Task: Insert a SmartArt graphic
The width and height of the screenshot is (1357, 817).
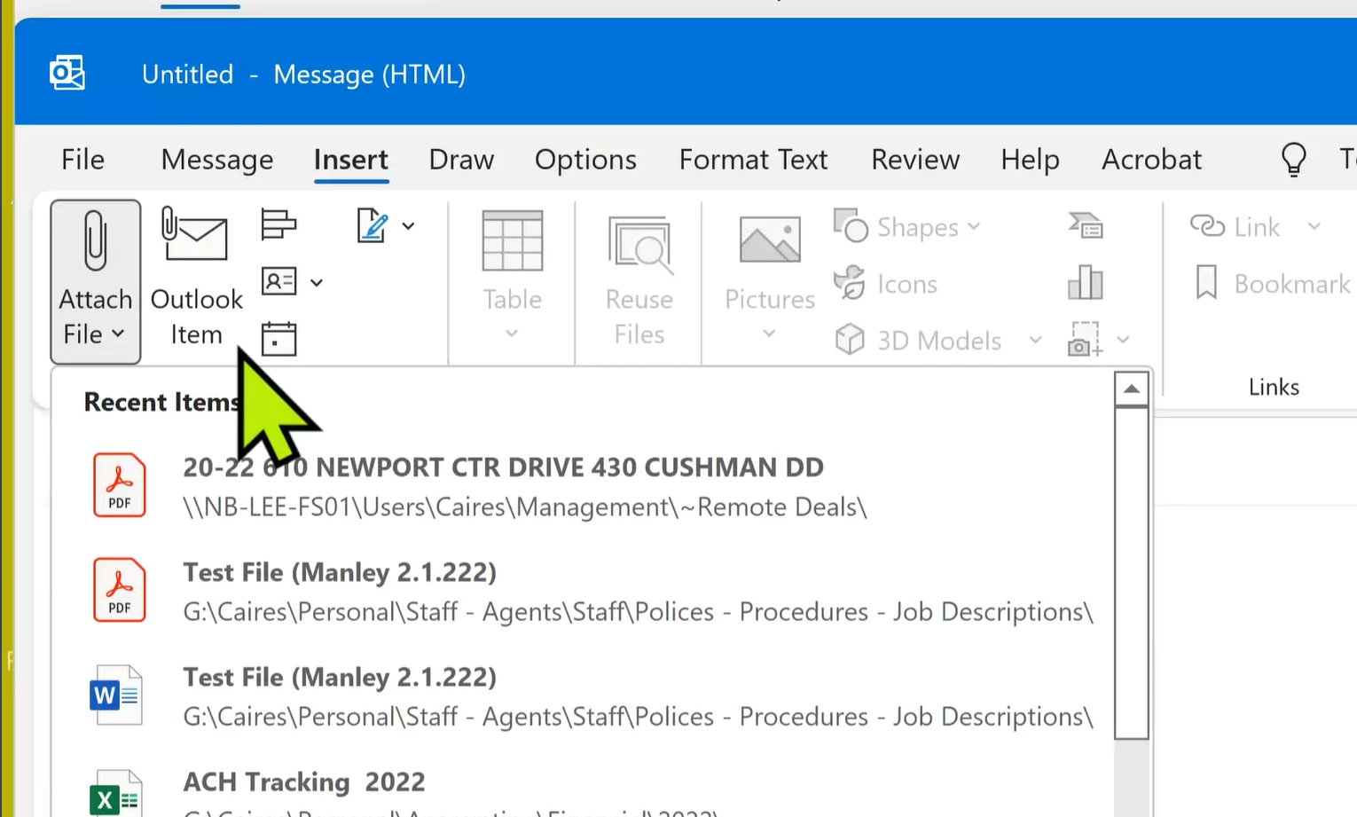Action: [1086, 225]
